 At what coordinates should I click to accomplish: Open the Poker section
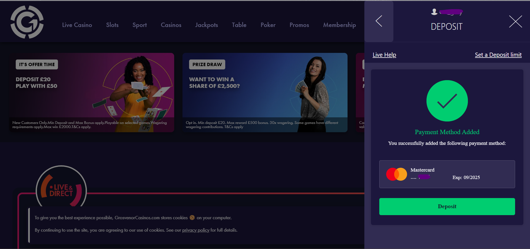[268, 25]
